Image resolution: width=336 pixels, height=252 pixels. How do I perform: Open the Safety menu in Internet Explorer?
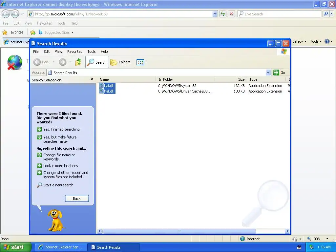pos(299,41)
